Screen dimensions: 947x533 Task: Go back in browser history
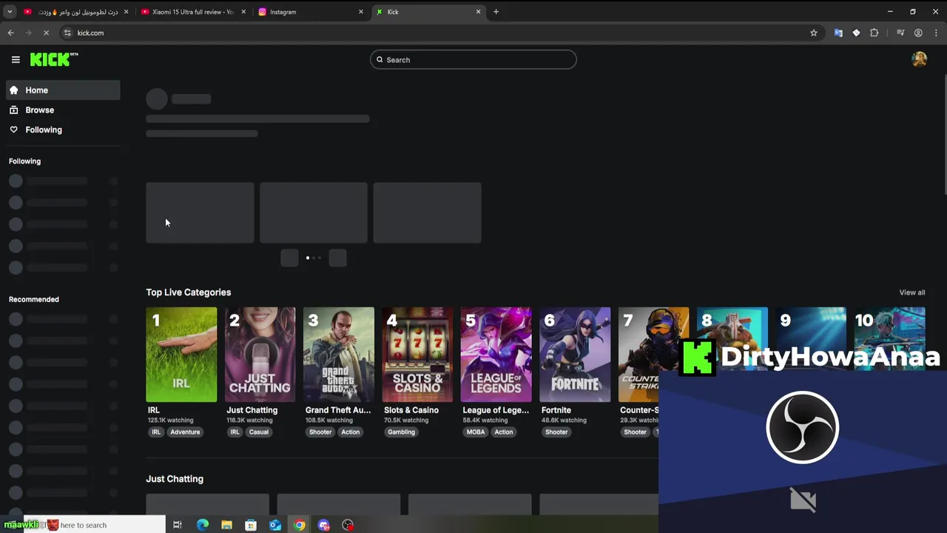10,33
